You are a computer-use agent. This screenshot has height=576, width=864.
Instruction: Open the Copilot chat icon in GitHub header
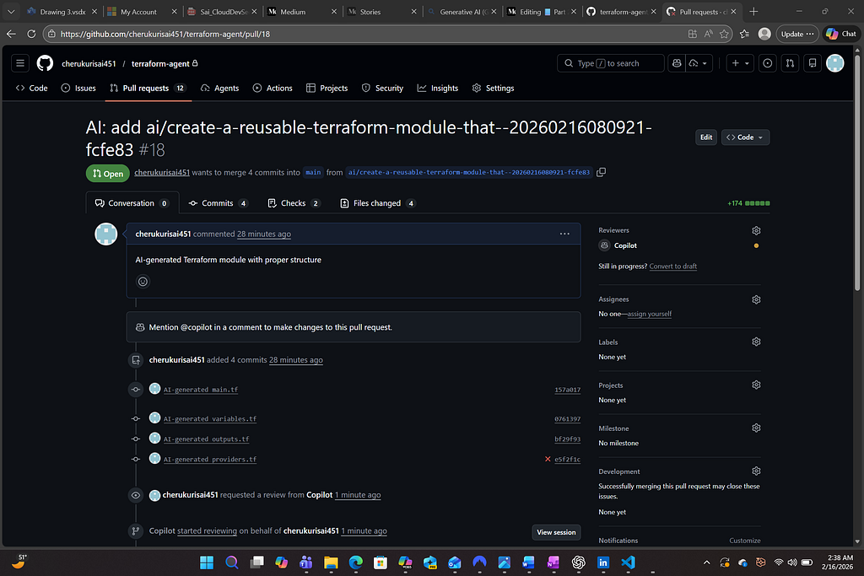click(677, 63)
